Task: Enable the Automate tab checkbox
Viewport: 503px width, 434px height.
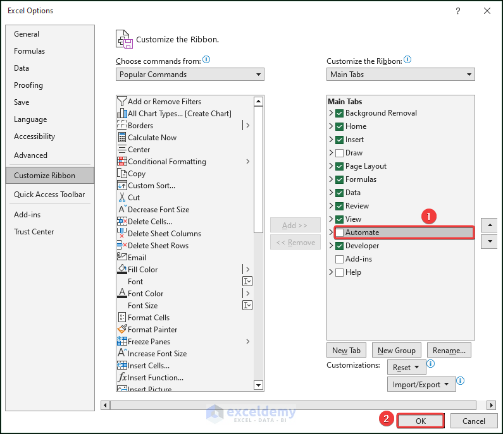Action: 339,232
